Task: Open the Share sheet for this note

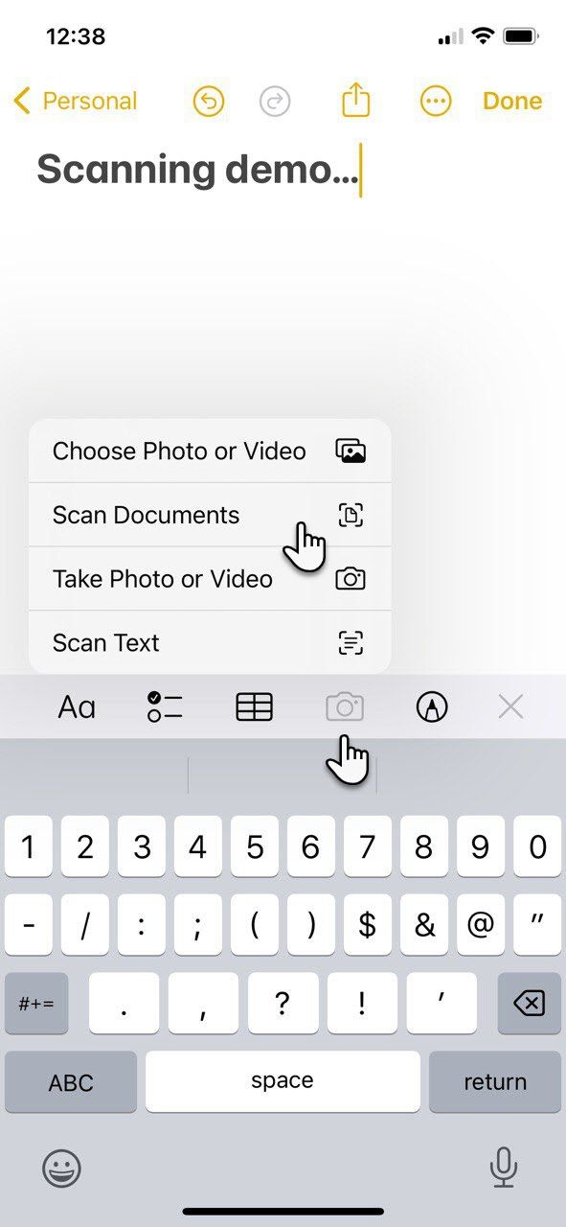Action: click(x=355, y=99)
